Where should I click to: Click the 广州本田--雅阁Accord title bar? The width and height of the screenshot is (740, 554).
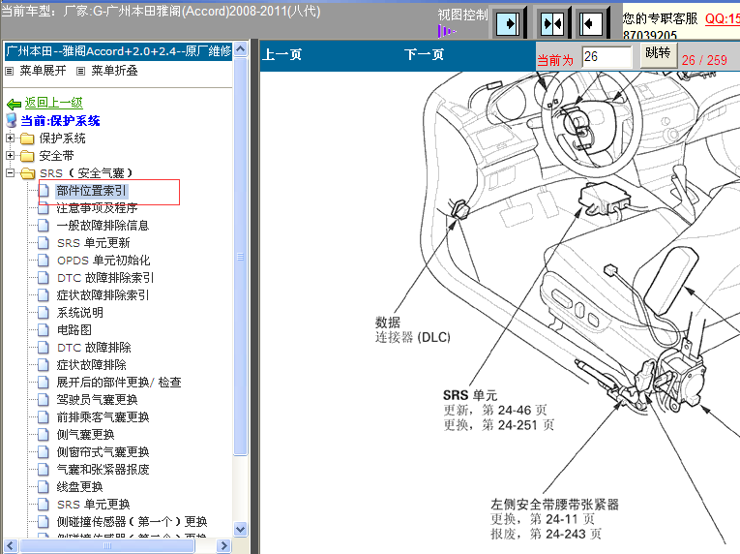[118, 51]
